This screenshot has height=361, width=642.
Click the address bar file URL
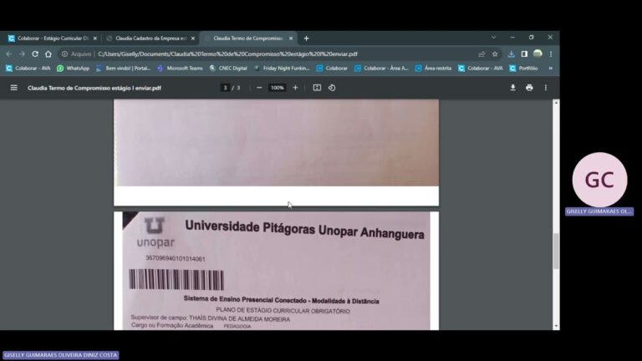227,54
